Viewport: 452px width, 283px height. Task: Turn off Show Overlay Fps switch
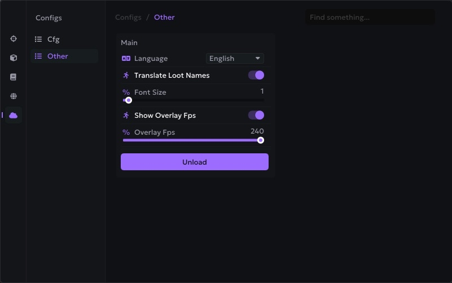click(256, 116)
